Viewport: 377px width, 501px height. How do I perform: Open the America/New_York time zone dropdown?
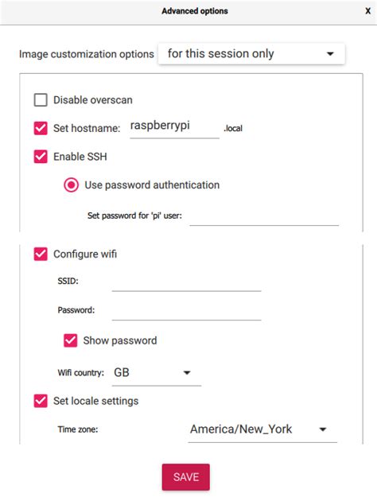(x=262, y=429)
